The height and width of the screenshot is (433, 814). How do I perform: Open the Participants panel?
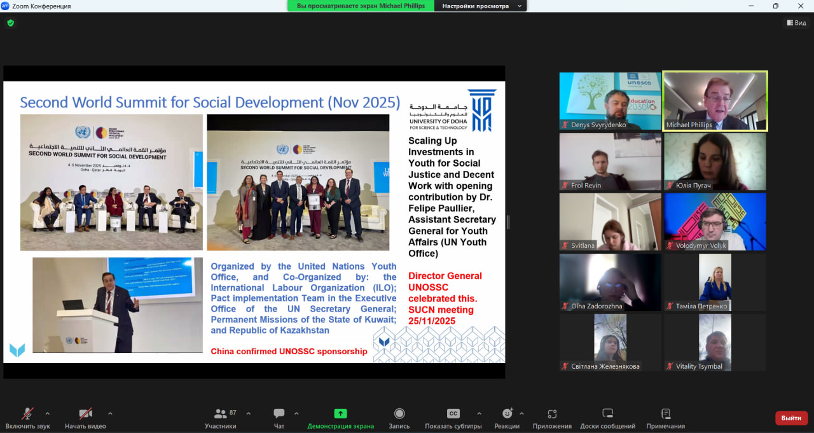[x=221, y=417]
